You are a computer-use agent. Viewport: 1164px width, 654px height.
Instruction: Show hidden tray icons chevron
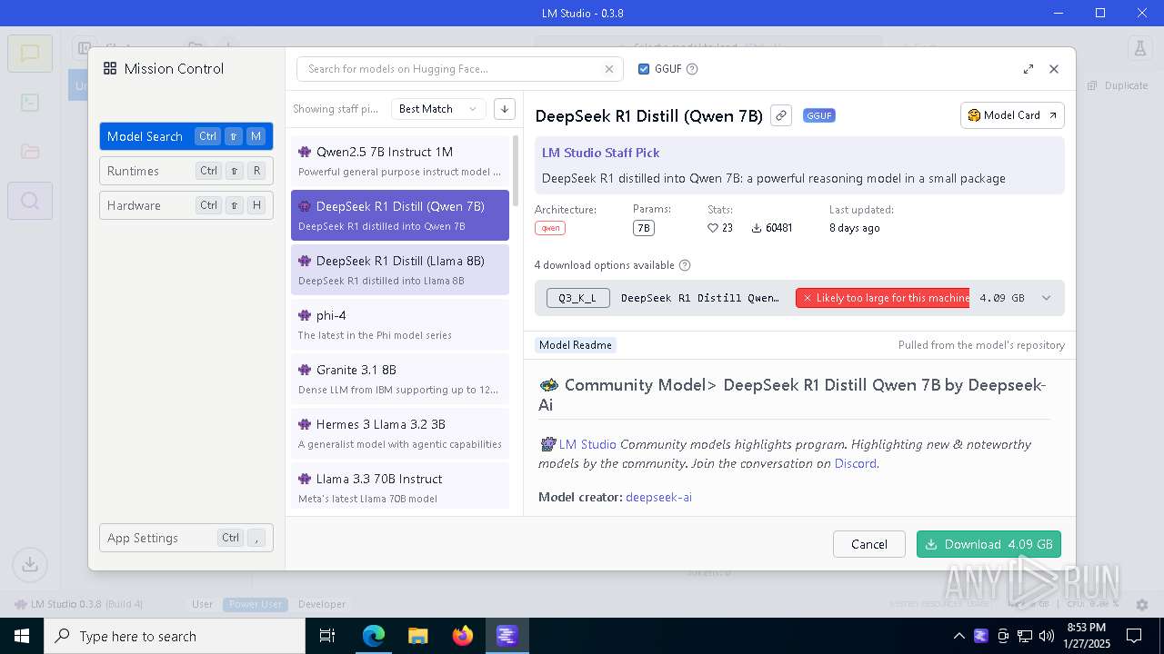(959, 636)
